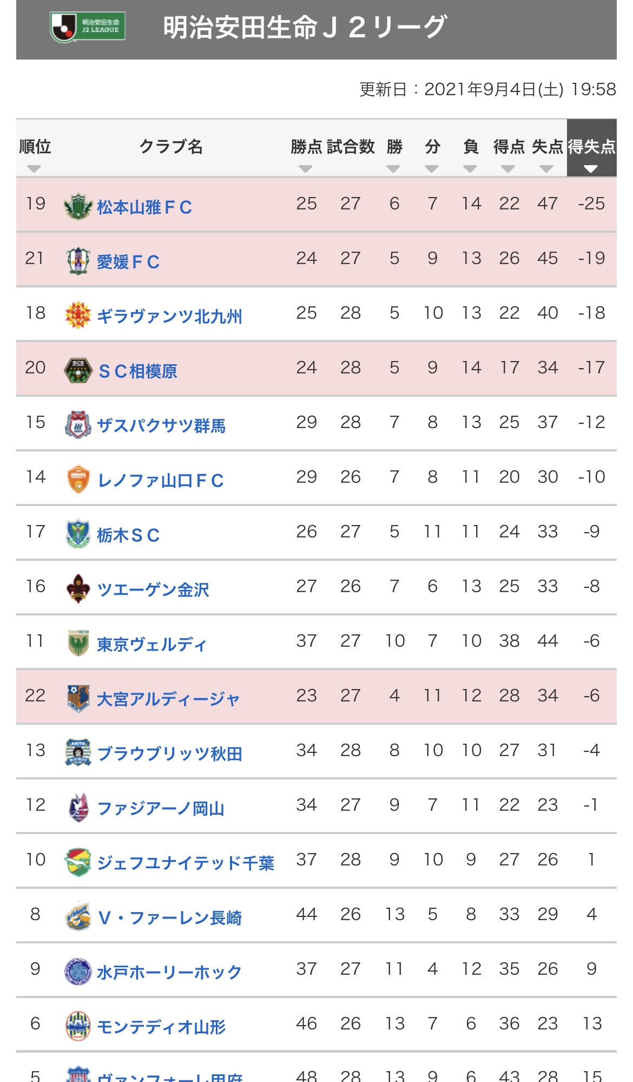
Task: Click the JEF United Chiba crest
Action: click(x=78, y=862)
